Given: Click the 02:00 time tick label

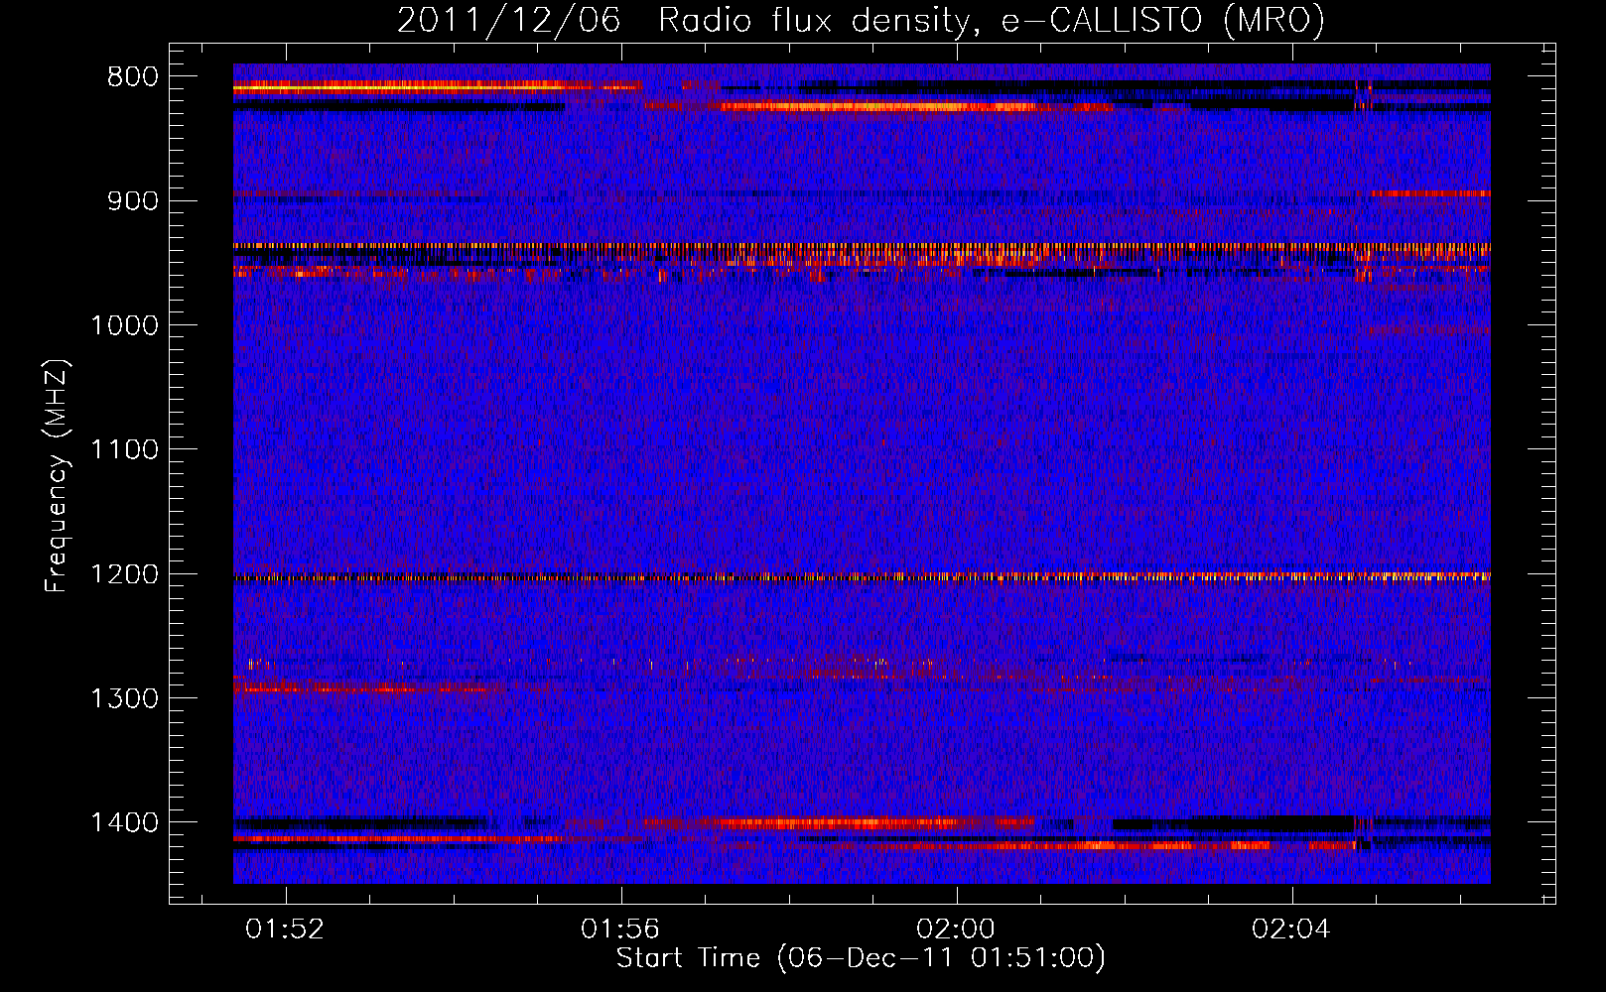Looking at the screenshot, I should 956,930.
